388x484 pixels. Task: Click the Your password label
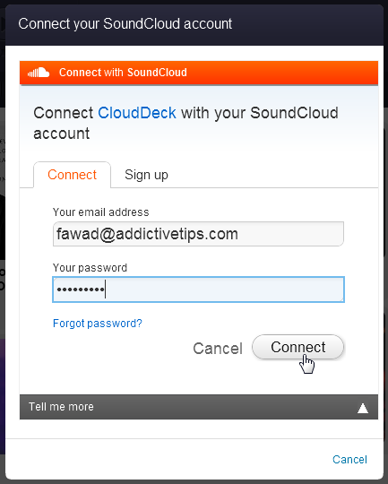point(90,268)
